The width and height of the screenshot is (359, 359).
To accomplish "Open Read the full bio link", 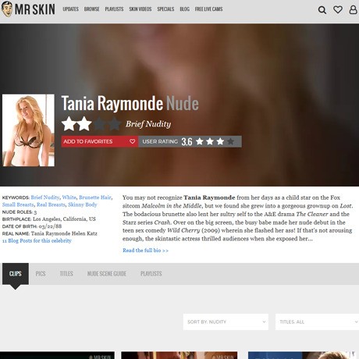I will click(145, 251).
